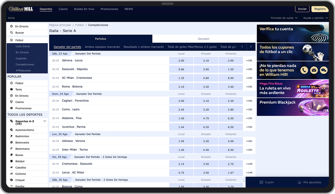Image resolution: width=335 pixels, height=194 pixels.
Task: Open the Tenis sport icon
Action: pos(11,89)
